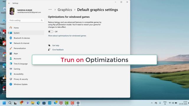The height and width of the screenshot is (106, 189).
Task: Open red Camtasia recorder taskbar icon
Action: tap(72, 103)
